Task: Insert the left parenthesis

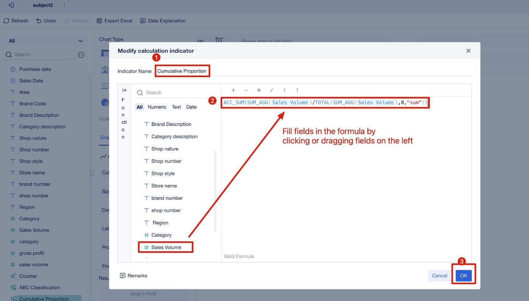Action: [284, 90]
